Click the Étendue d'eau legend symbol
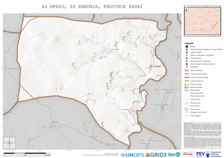Image resolution: width=224 pixels, height=158 pixels. (x=186, y=103)
